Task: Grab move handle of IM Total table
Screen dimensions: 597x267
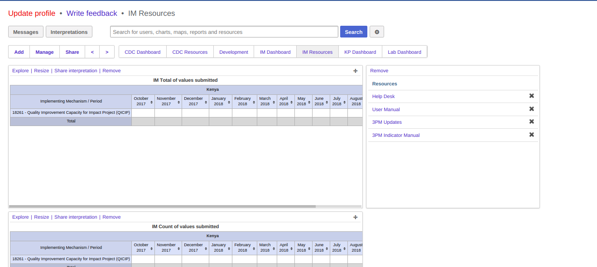Action: [356, 70]
